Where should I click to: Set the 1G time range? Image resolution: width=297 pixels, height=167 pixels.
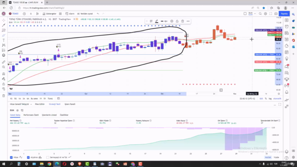pyautogui.click(x=11, y=99)
